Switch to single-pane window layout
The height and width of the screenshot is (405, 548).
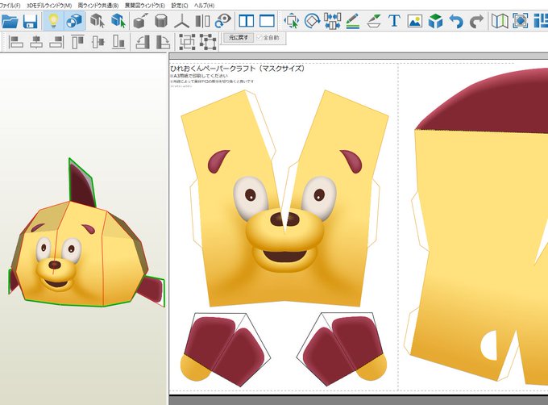point(267,21)
